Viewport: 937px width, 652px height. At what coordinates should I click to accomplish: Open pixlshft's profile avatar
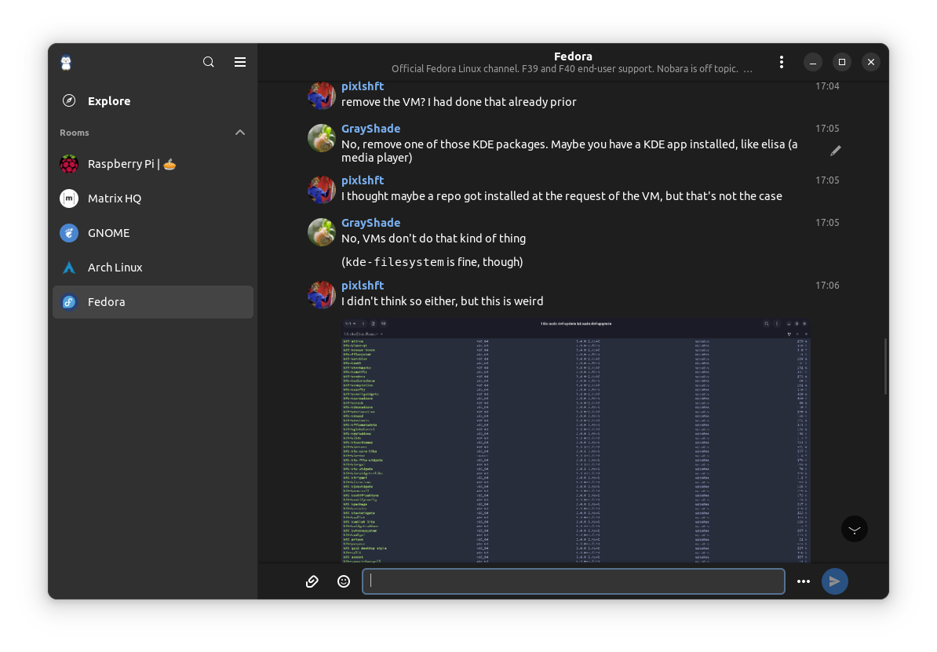321,95
